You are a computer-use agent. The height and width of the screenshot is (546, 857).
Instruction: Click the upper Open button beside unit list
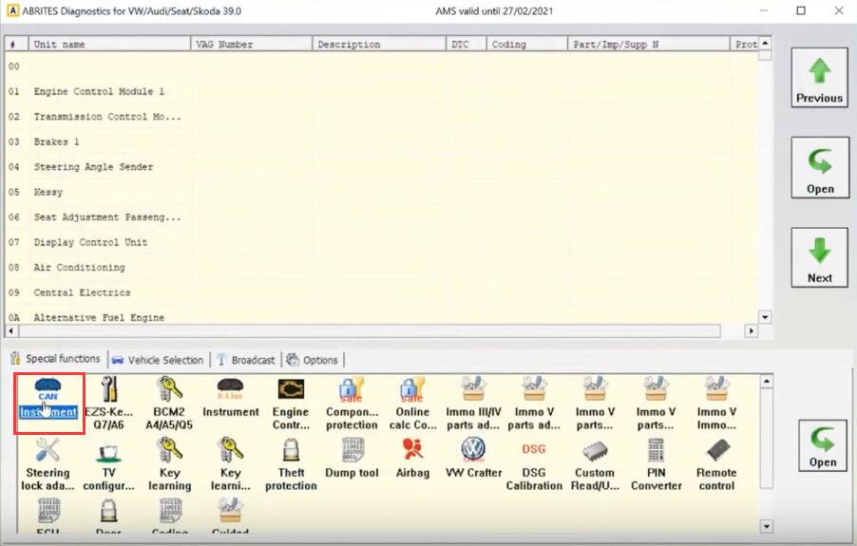820,167
